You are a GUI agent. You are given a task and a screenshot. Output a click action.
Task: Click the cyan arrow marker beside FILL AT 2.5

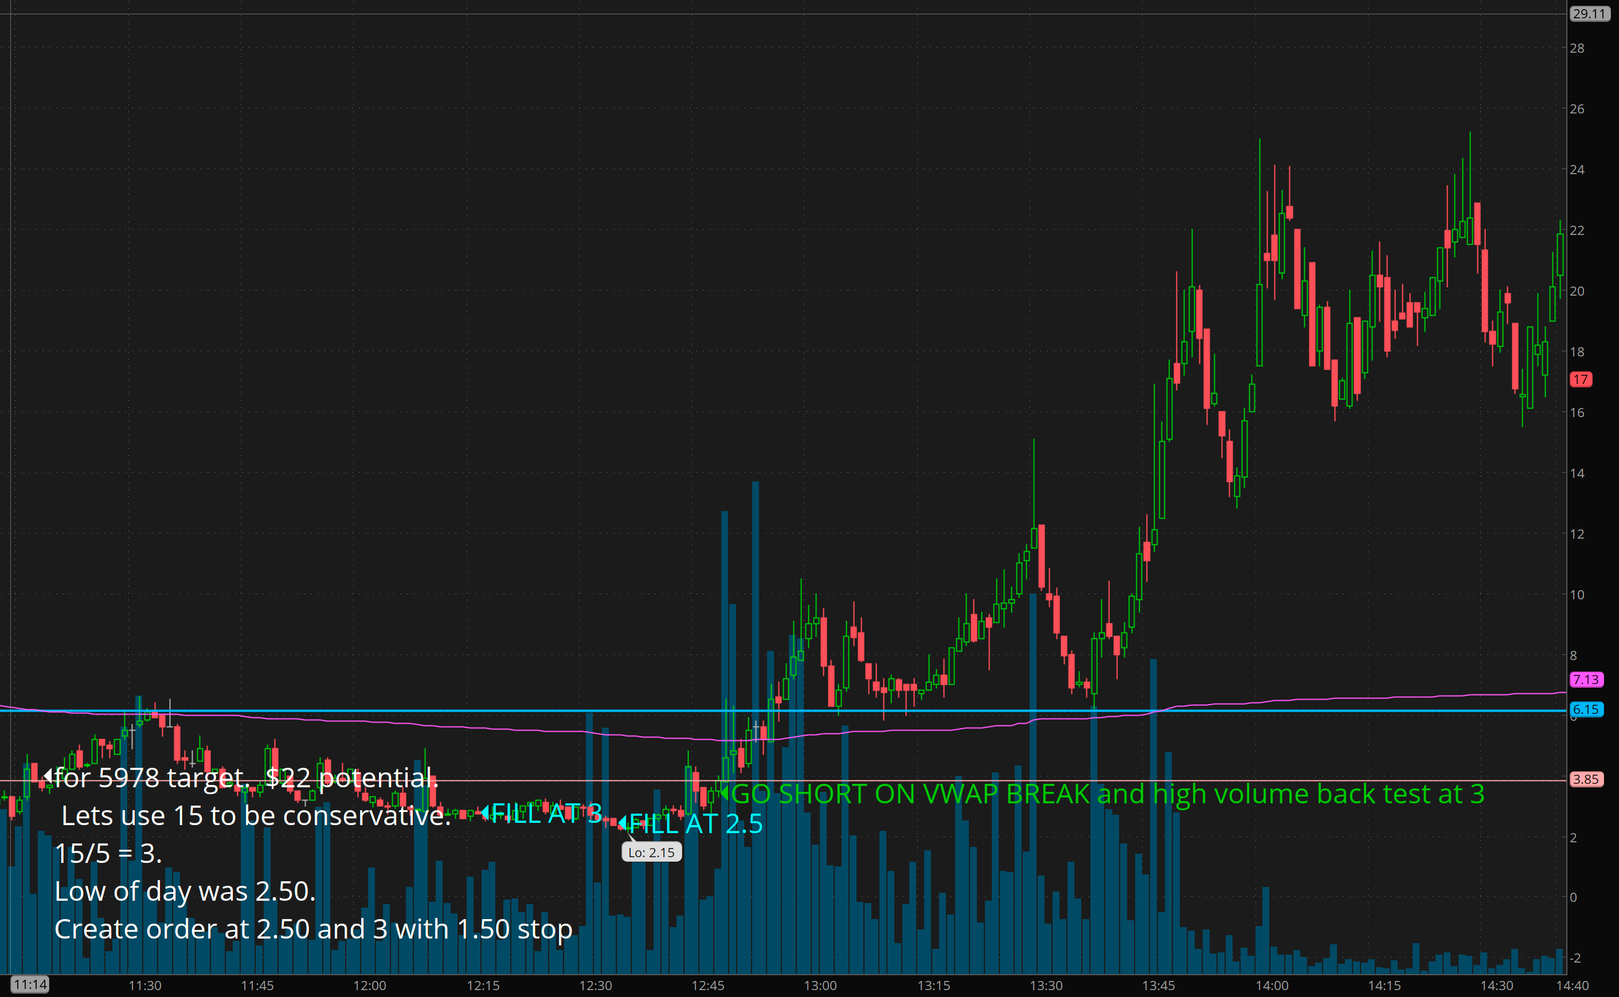622,823
